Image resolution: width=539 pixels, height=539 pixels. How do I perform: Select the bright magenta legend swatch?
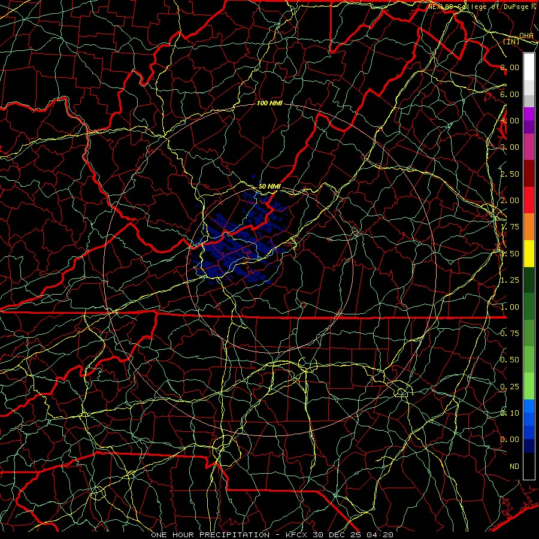[x=529, y=114]
